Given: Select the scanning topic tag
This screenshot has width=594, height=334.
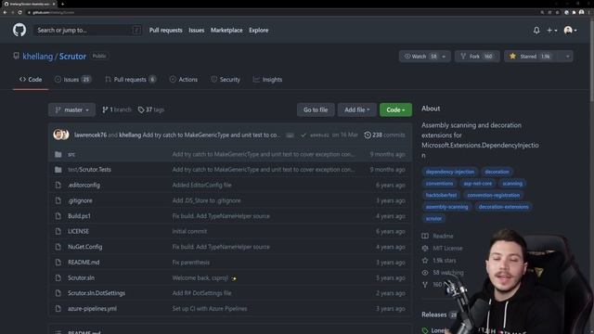Looking at the screenshot, I should [512, 184].
